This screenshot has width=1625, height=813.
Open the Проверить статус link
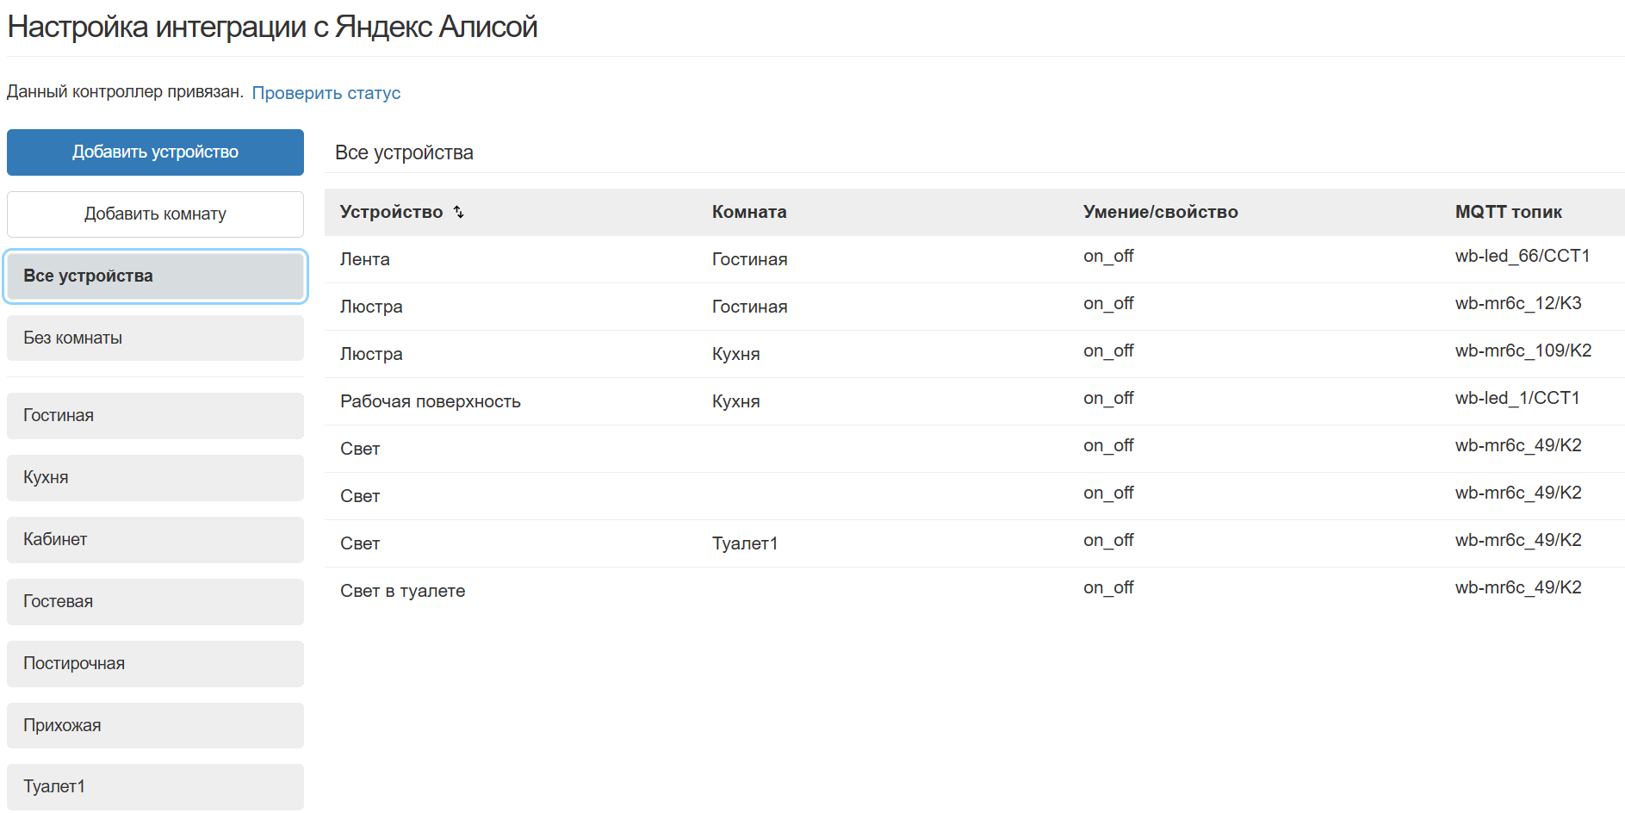pyautogui.click(x=326, y=93)
